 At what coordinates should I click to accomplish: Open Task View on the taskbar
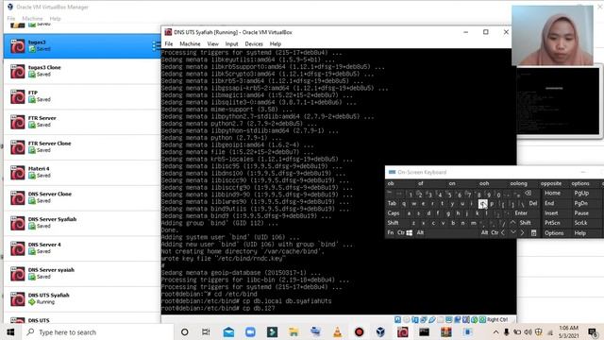(x=206, y=331)
